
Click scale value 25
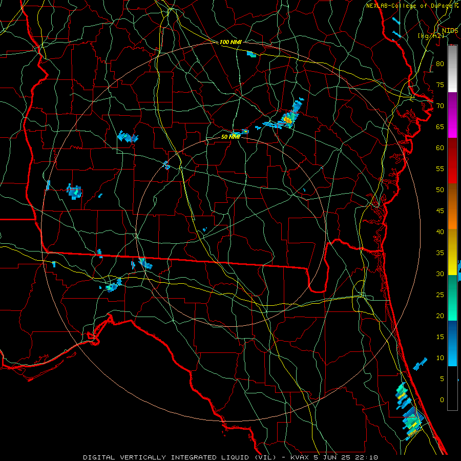440,295
